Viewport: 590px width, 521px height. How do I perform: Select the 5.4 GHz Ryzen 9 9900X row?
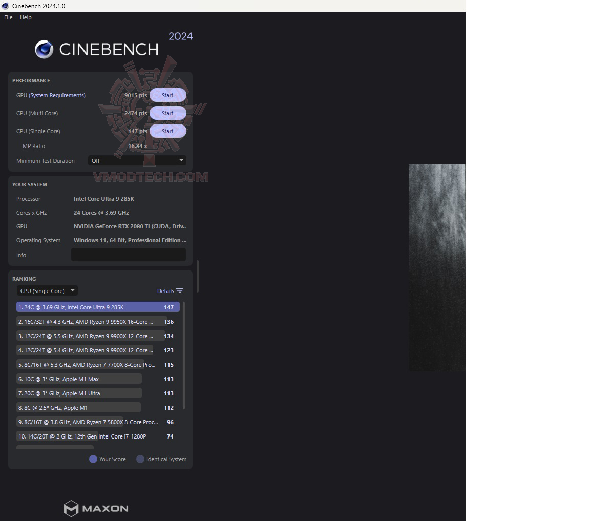pyautogui.click(x=98, y=350)
